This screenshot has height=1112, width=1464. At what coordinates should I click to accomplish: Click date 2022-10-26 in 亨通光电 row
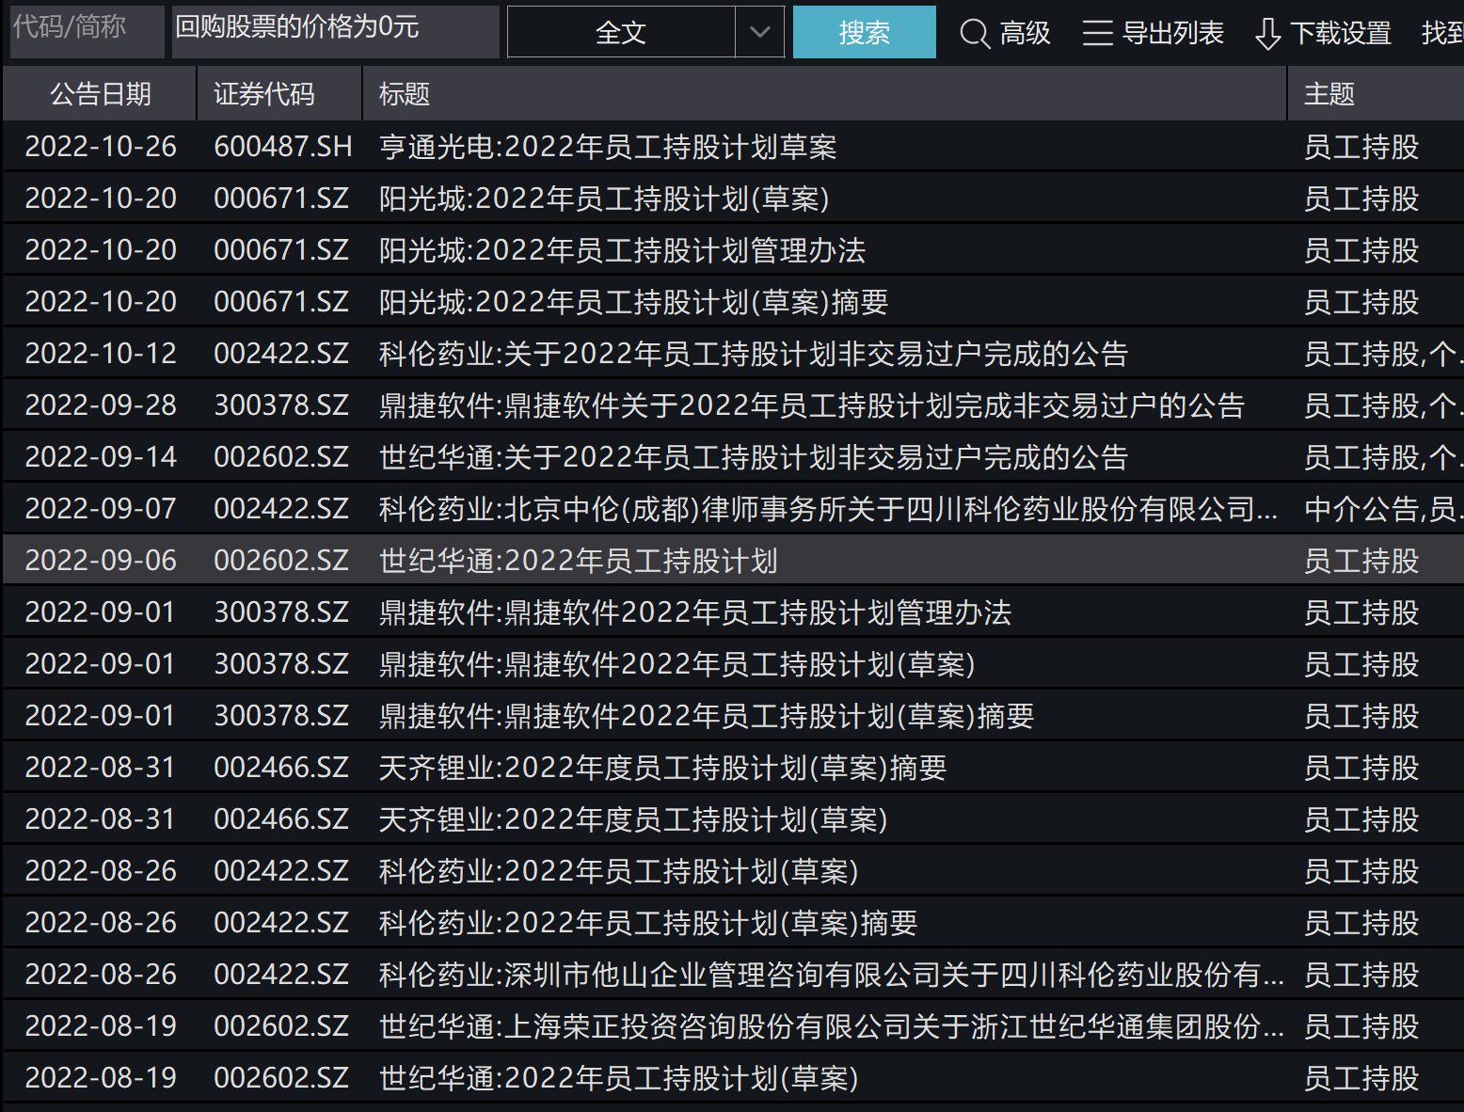pos(101,147)
